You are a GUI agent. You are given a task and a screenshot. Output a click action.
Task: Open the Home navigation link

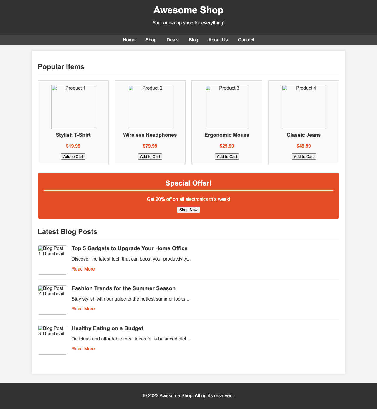[x=129, y=39]
